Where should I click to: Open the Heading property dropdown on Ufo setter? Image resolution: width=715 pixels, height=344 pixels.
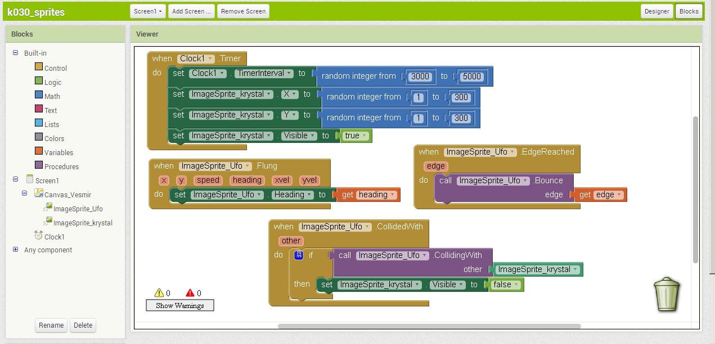point(292,194)
